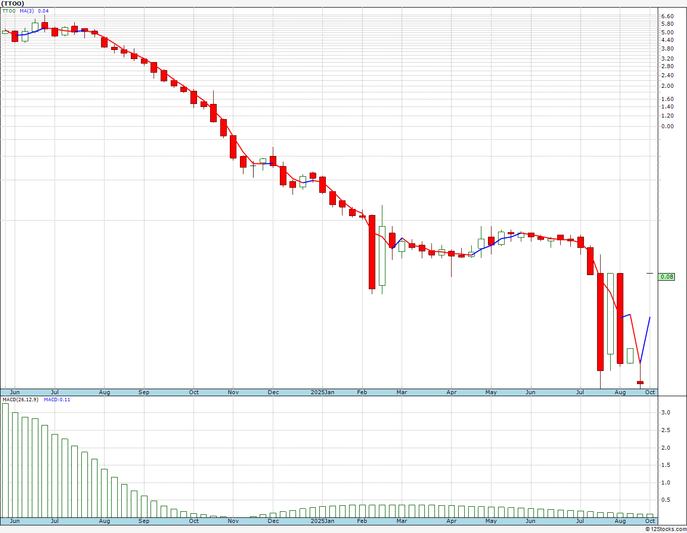Pick the 1.20 price axis label
This screenshot has height=533, width=687.
[x=667, y=116]
